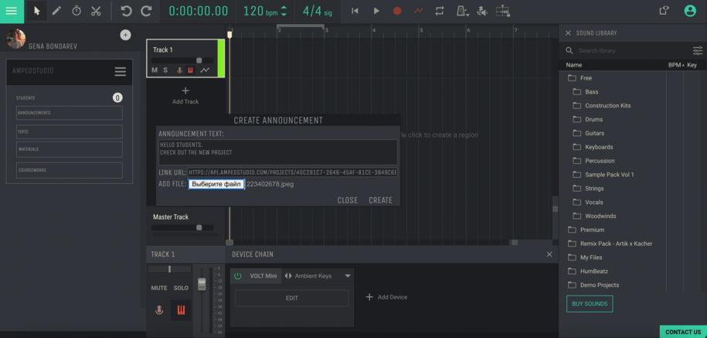Close the Create Announcement dialog
The width and height of the screenshot is (707, 338).
348,200
